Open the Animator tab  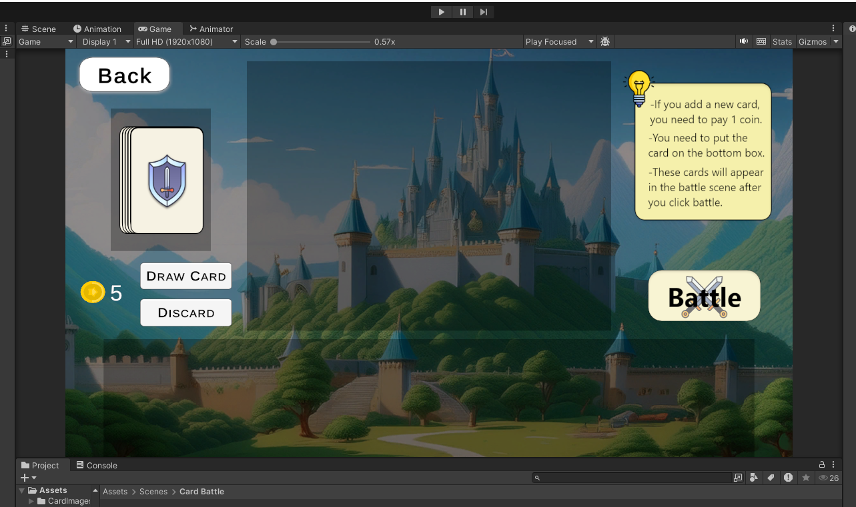click(x=211, y=29)
